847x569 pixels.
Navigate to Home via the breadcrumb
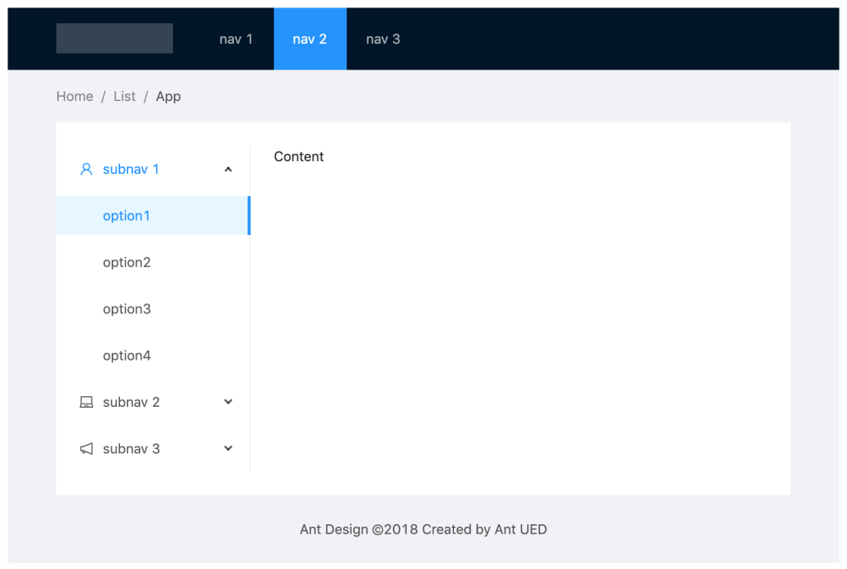pos(74,96)
